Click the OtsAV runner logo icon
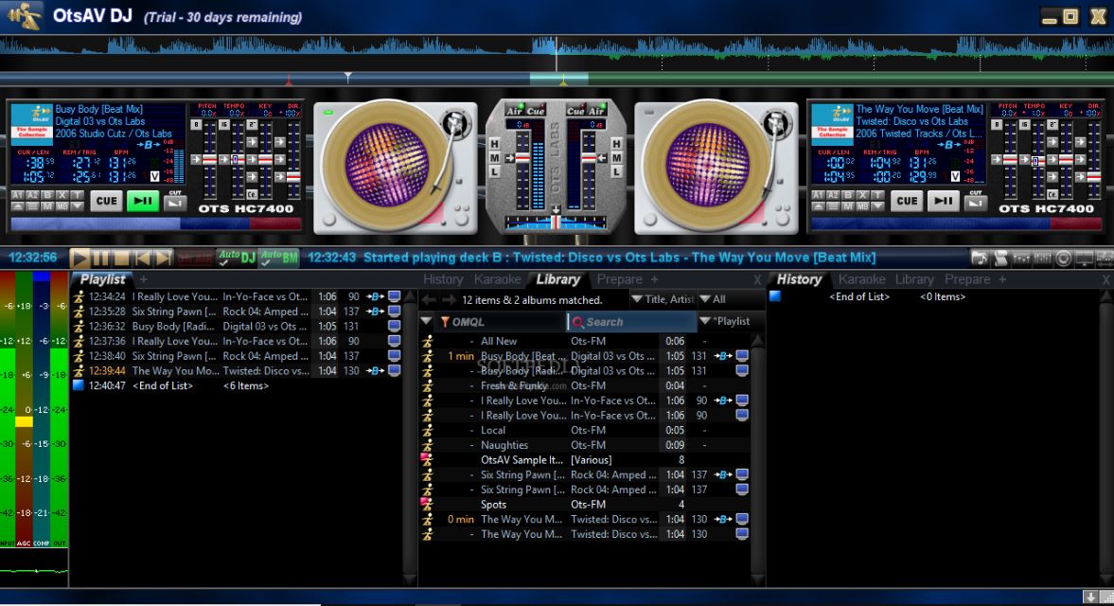Screen dimensions: 1114x606 24,16
